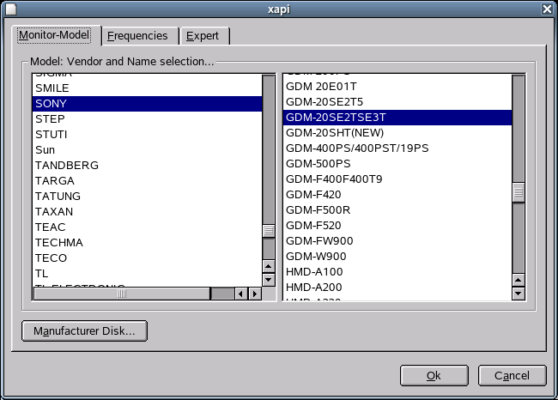
Task: Click the vendor list horizontal scrollbar handle
Action: pos(122,294)
